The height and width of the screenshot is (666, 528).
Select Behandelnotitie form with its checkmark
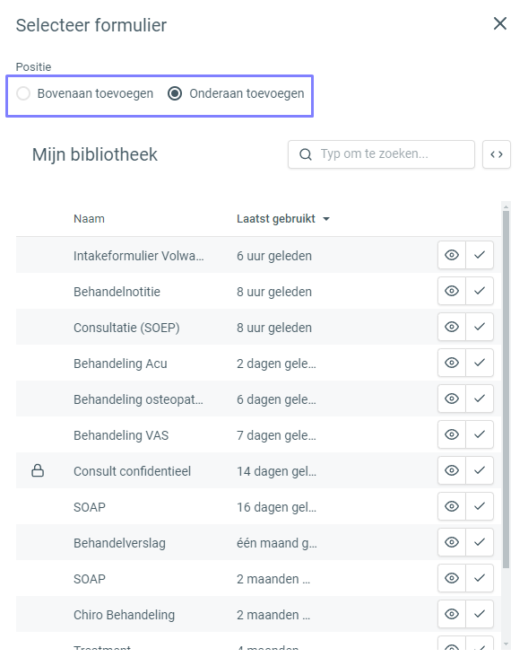point(480,291)
